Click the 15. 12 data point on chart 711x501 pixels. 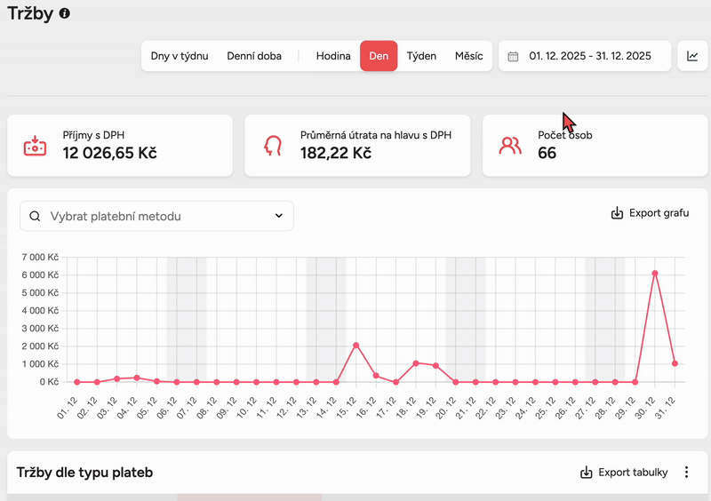coord(355,345)
